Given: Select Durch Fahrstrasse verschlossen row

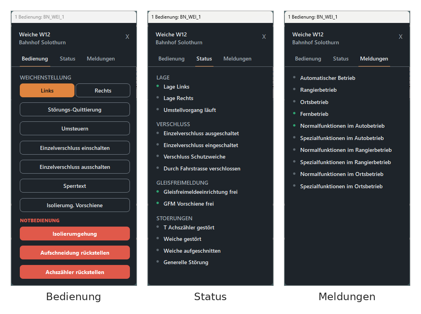Looking at the screenshot, I should (199, 168).
